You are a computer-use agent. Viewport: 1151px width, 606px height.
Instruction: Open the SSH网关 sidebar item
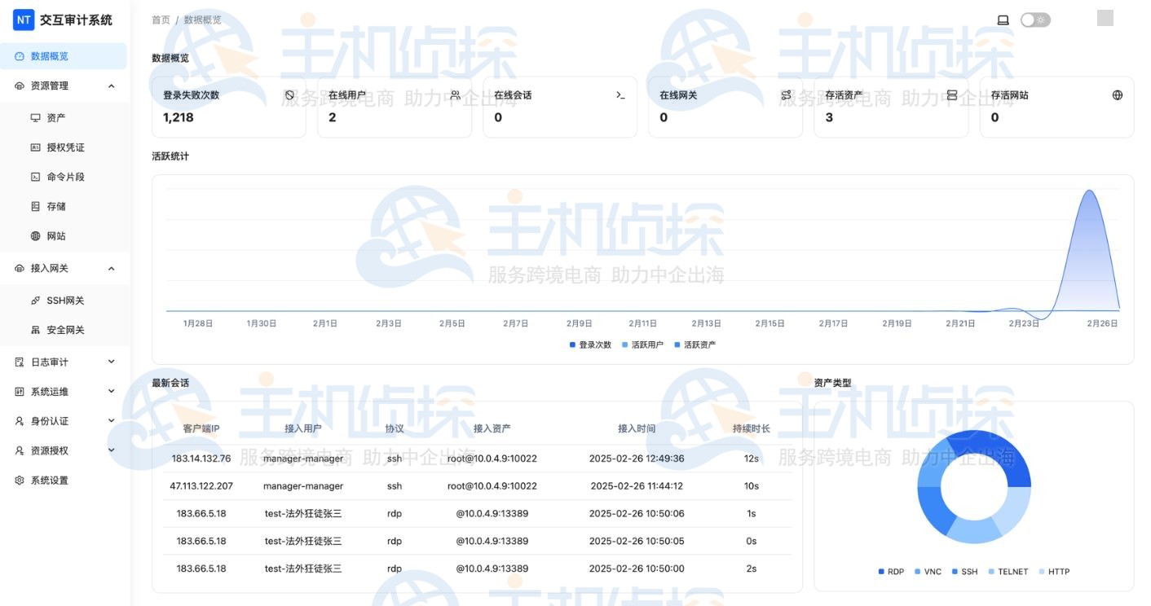point(64,301)
